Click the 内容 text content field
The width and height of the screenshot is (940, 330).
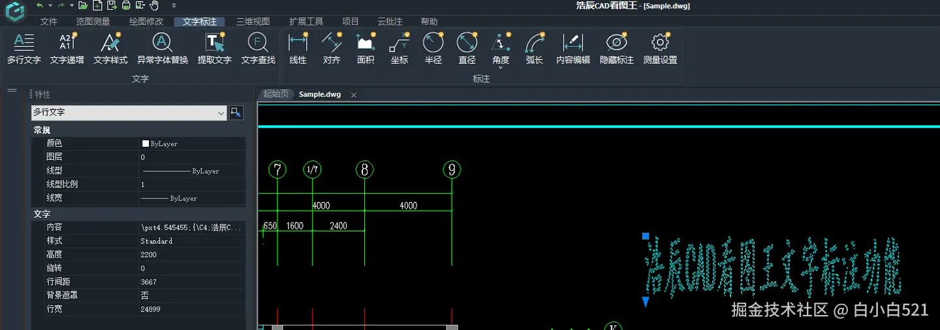click(x=193, y=228)
